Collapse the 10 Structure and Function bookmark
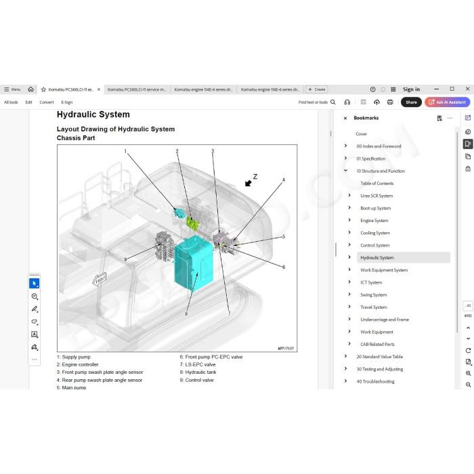This screenshot has height=474, width=474. tap(345, 171)
